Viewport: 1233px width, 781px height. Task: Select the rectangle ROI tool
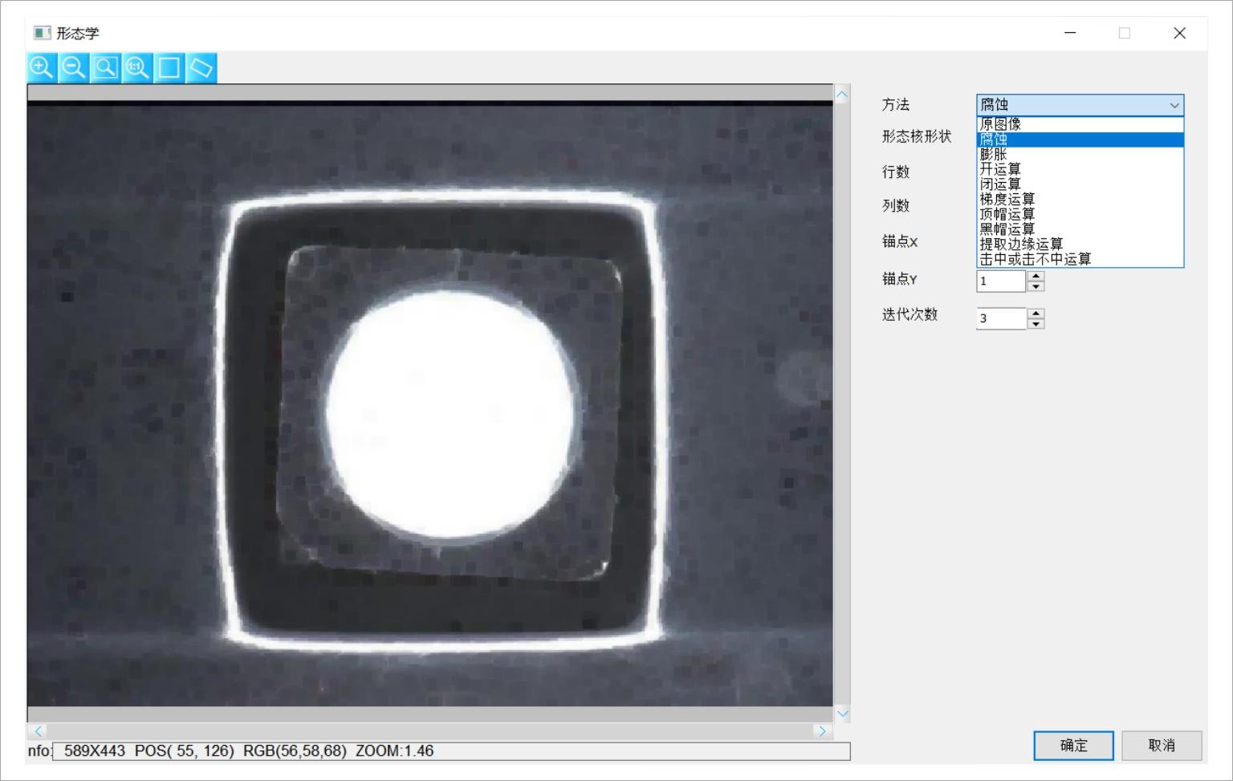[x=169, y=67]
